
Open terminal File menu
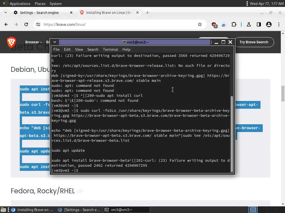56,49
